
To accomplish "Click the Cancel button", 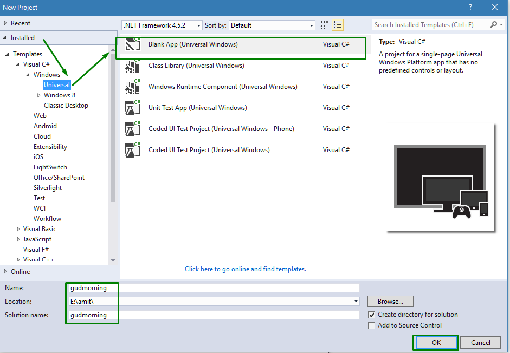I will [x=480, y=342].
